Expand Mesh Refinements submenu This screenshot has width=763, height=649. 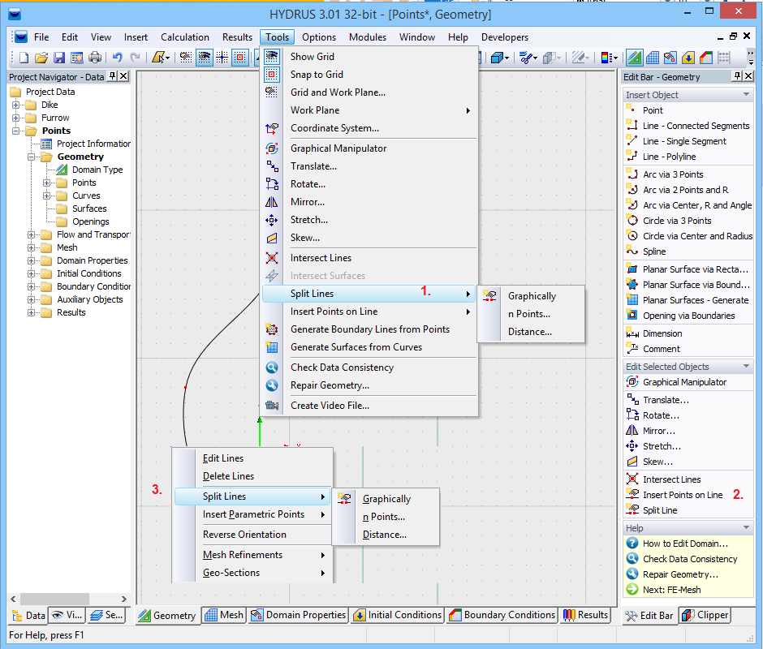(x=253, y=555)
